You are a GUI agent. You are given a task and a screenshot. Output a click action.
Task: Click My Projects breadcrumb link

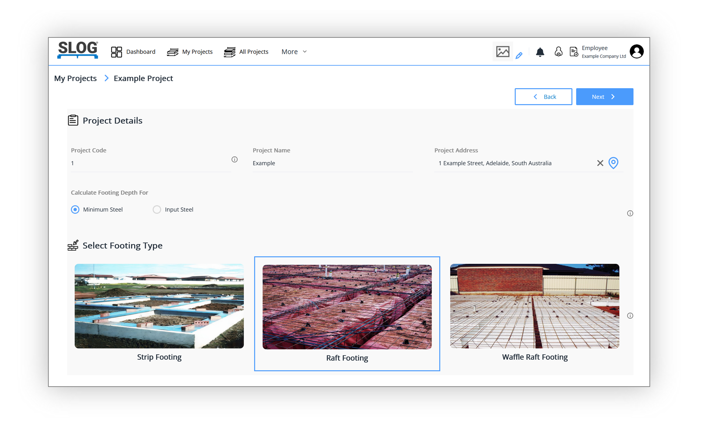[x=75, y=78]
